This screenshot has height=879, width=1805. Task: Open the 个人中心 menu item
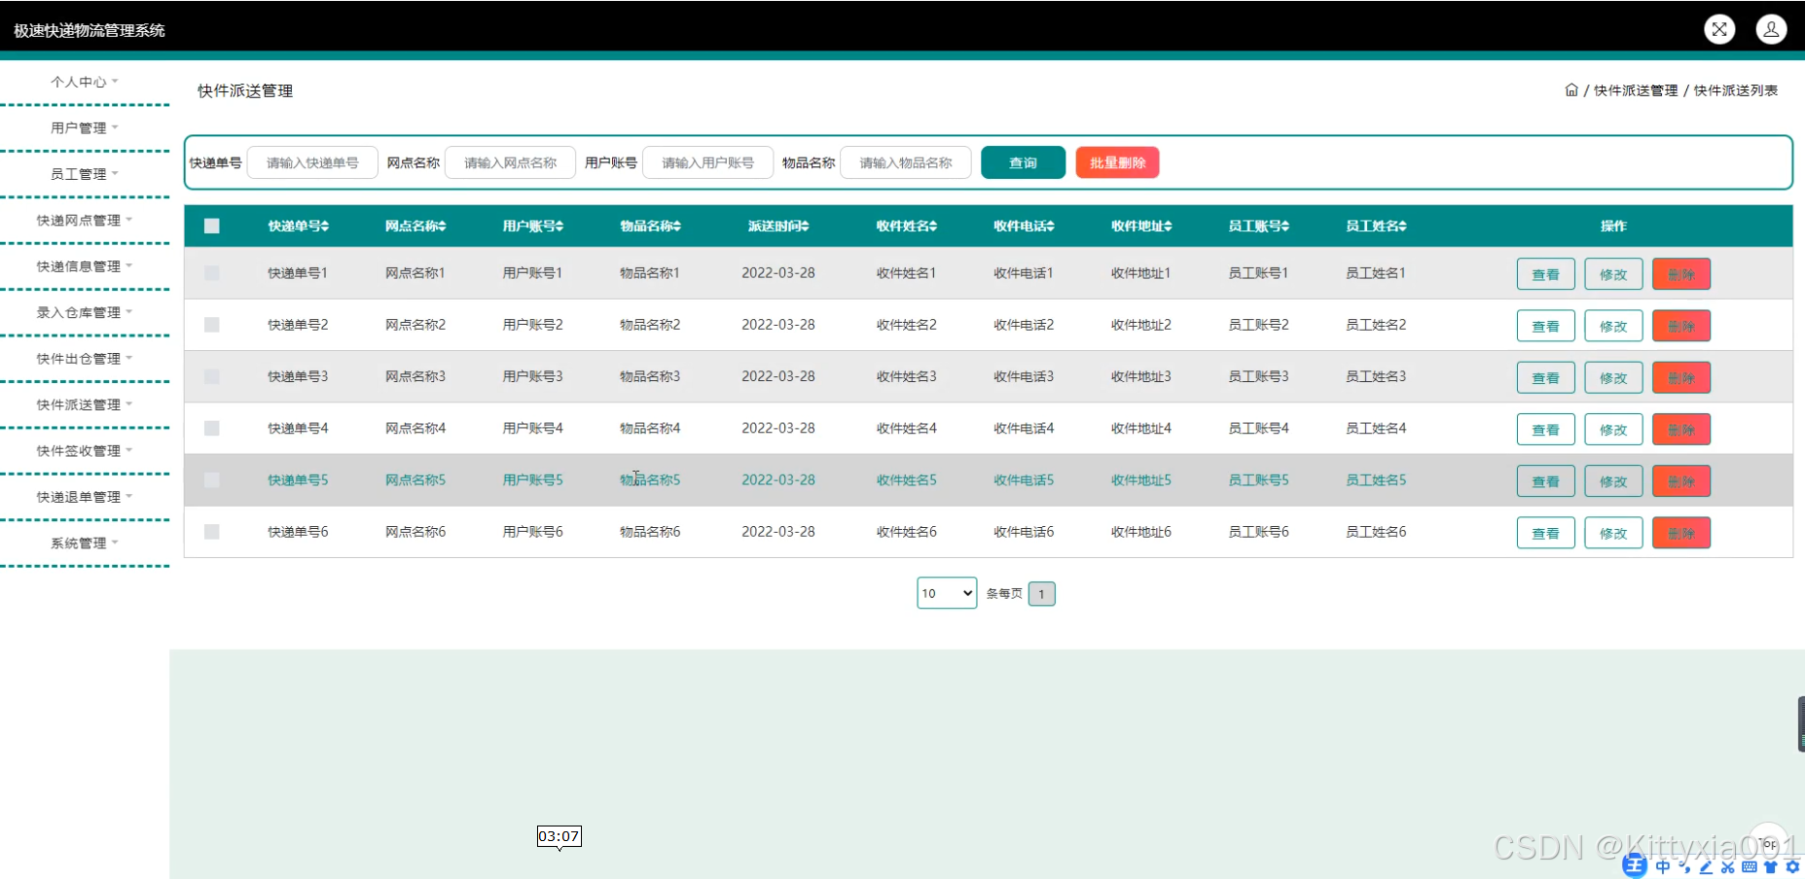coord(84,83)
